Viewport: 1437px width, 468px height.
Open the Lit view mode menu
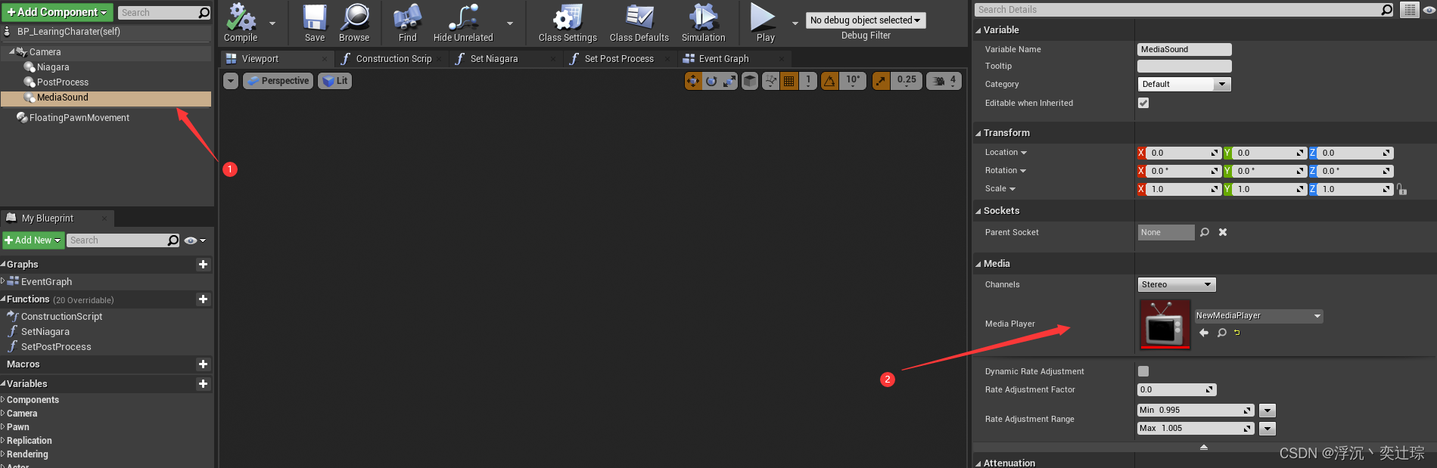334,81
